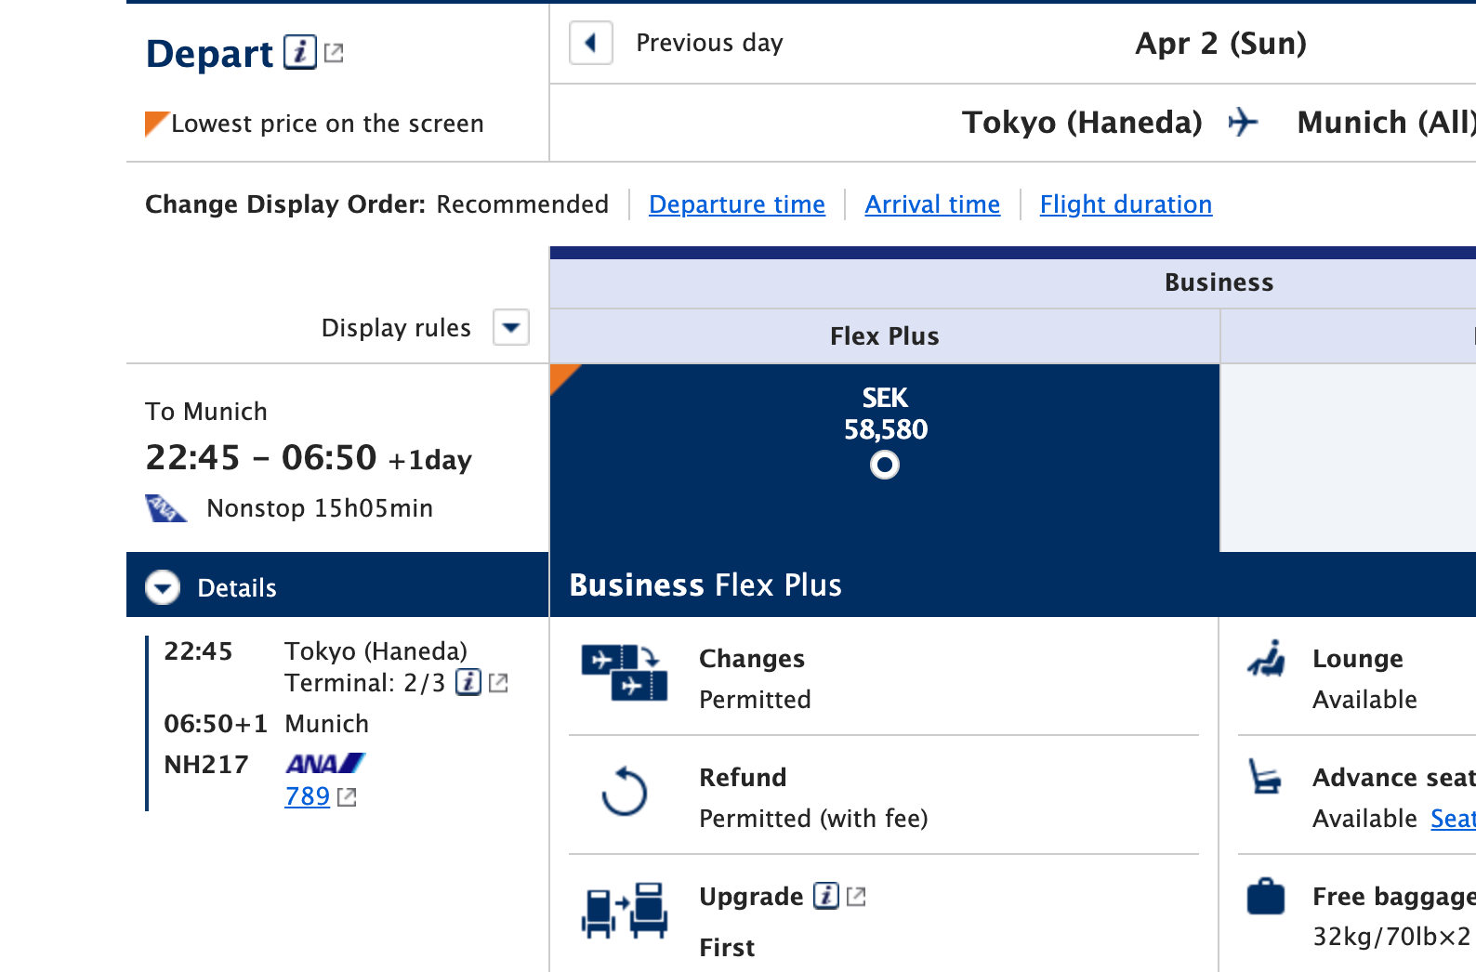Select the SEK 58,580 fare radio button
This screenshot has width=1476, height=972.
tap(884, 465)
